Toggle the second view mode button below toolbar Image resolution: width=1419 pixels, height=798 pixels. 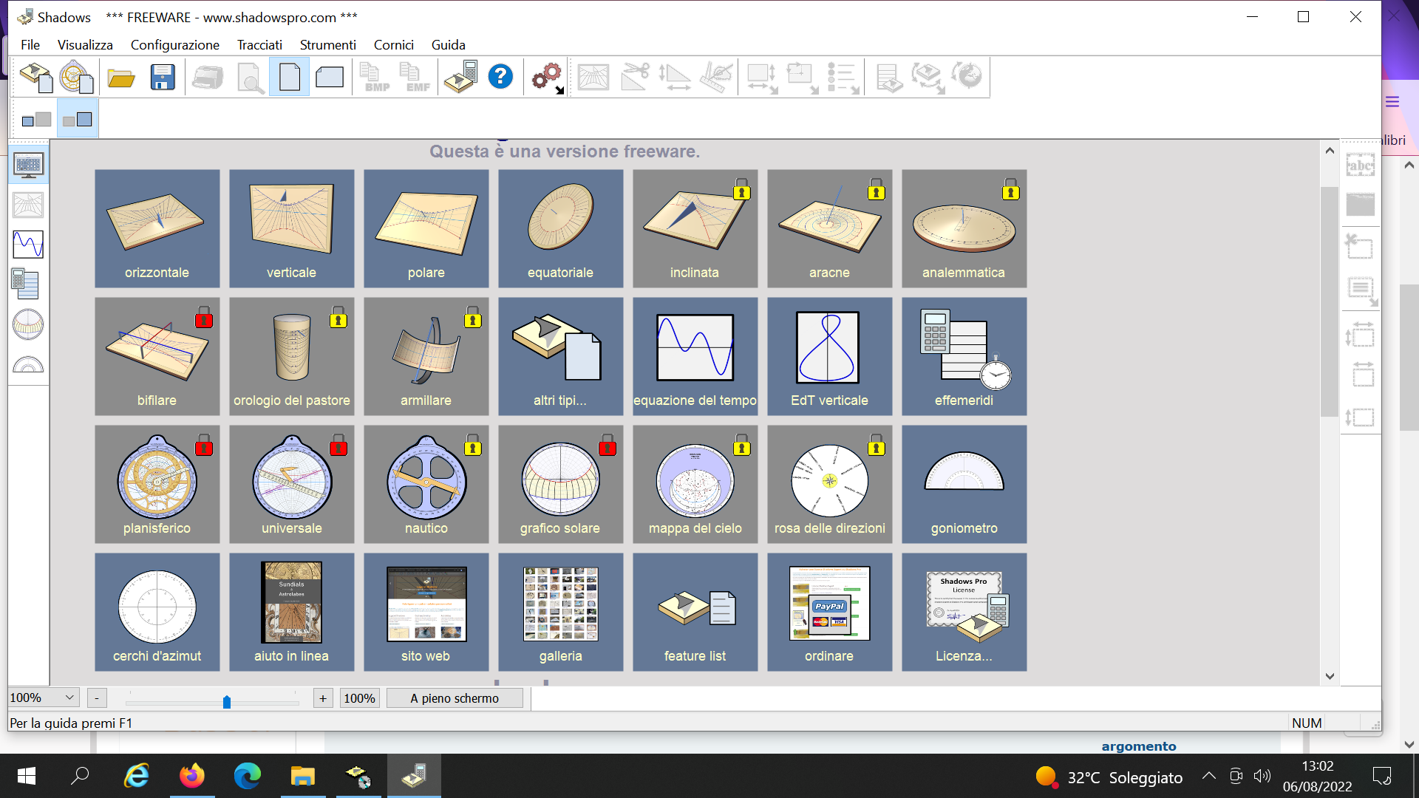[78, 120]
